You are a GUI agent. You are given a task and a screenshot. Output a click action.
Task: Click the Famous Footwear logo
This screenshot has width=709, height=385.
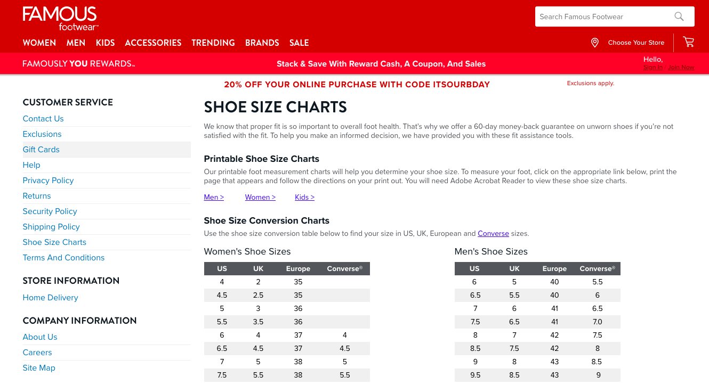60,18
